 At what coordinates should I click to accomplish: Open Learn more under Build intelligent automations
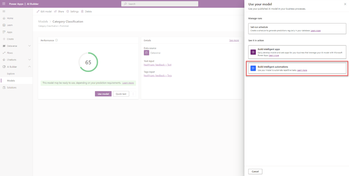pyautogui.click(x=302, y=70)
